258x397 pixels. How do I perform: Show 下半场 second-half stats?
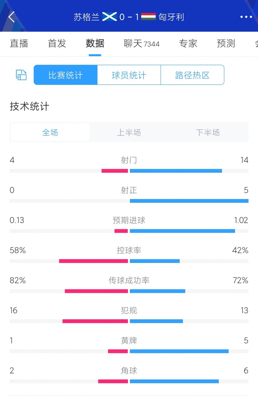(207, 132)
